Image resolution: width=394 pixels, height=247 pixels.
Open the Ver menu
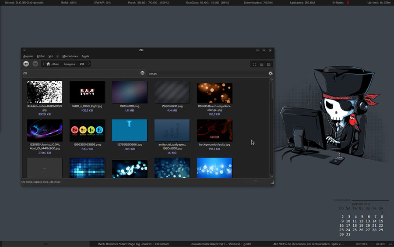(x=51, y=56)
